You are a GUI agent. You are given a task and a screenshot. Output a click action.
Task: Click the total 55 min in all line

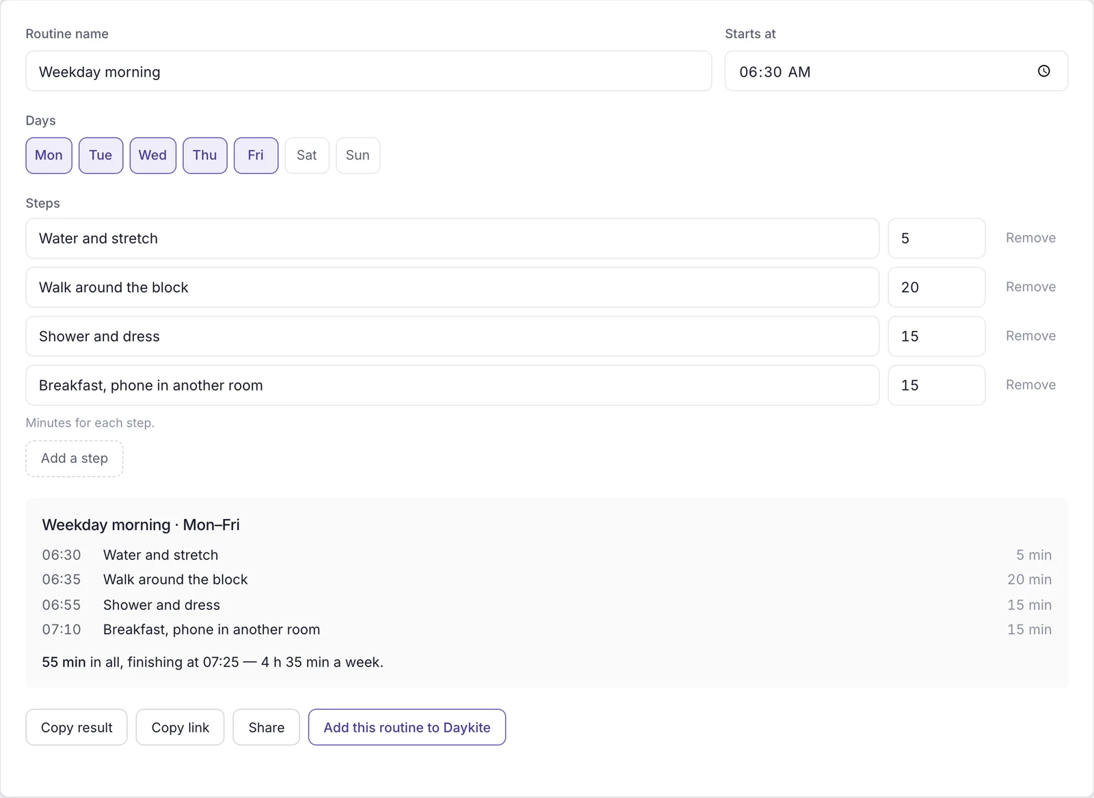point(213,663)
